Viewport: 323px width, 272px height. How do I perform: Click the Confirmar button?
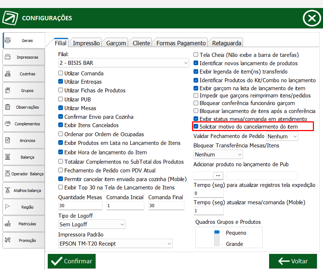point(72,261)
